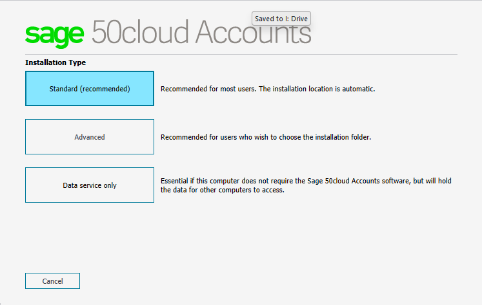This screenshot has height=305, width=482.
Task: Pick the Data service only installation
Action: (90, 185)
